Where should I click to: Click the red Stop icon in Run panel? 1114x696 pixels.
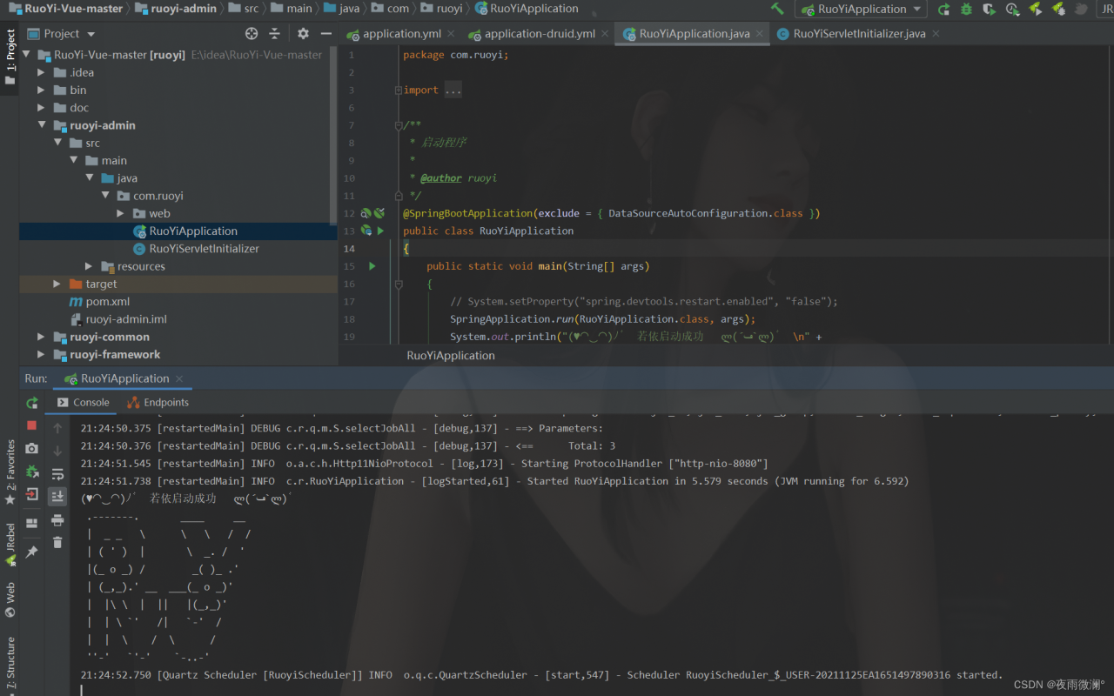click(32, 425)
